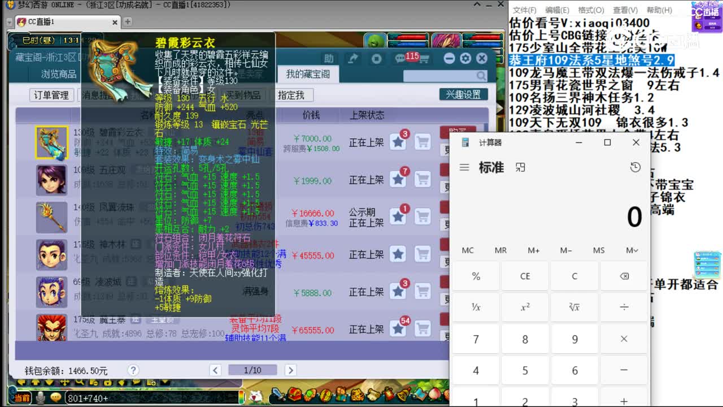
Task: Open Notepad 查看(V) menu
Action: click(625, 10)
